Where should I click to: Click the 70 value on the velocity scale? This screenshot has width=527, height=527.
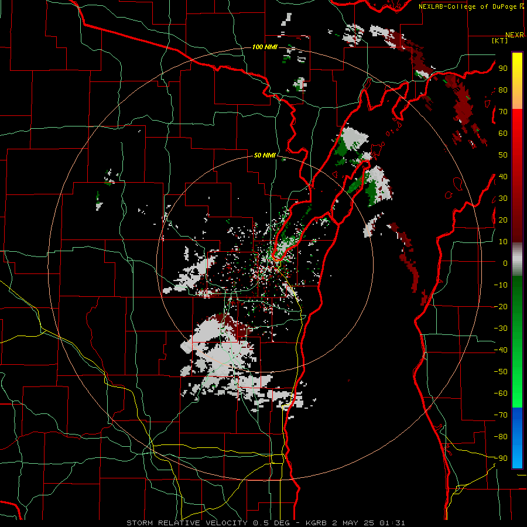[x=503, y=112]
